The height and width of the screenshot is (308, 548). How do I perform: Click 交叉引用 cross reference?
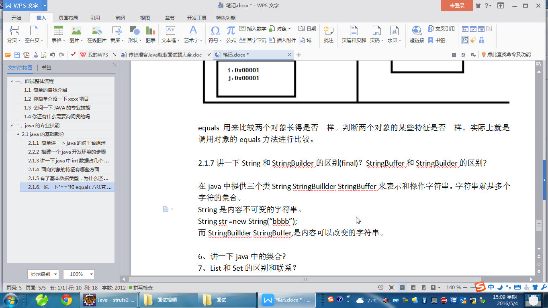click(441, 28)
